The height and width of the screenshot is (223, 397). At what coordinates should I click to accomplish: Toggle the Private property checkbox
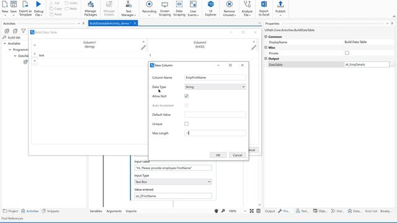(347, 53)
